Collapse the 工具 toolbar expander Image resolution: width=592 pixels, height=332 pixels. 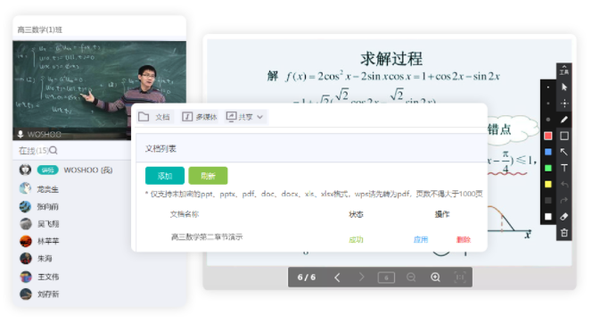564,70
